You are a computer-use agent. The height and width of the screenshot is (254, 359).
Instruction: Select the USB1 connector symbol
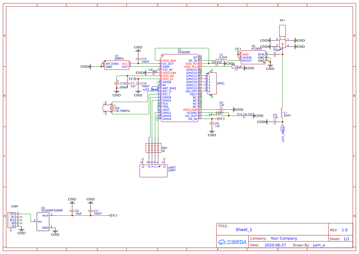pos(11,220)
